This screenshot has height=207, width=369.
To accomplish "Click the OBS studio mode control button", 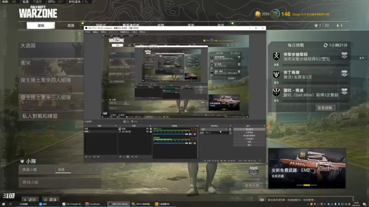I will click(x=249, y=139).
